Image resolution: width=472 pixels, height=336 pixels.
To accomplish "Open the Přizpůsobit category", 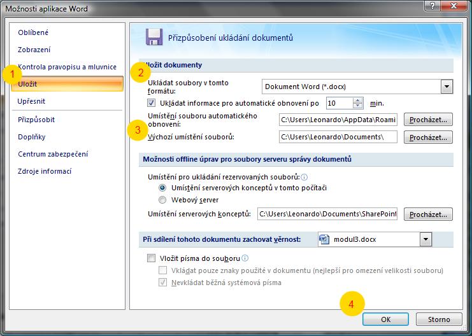I will pyautogui.click(x=36, y=120).
